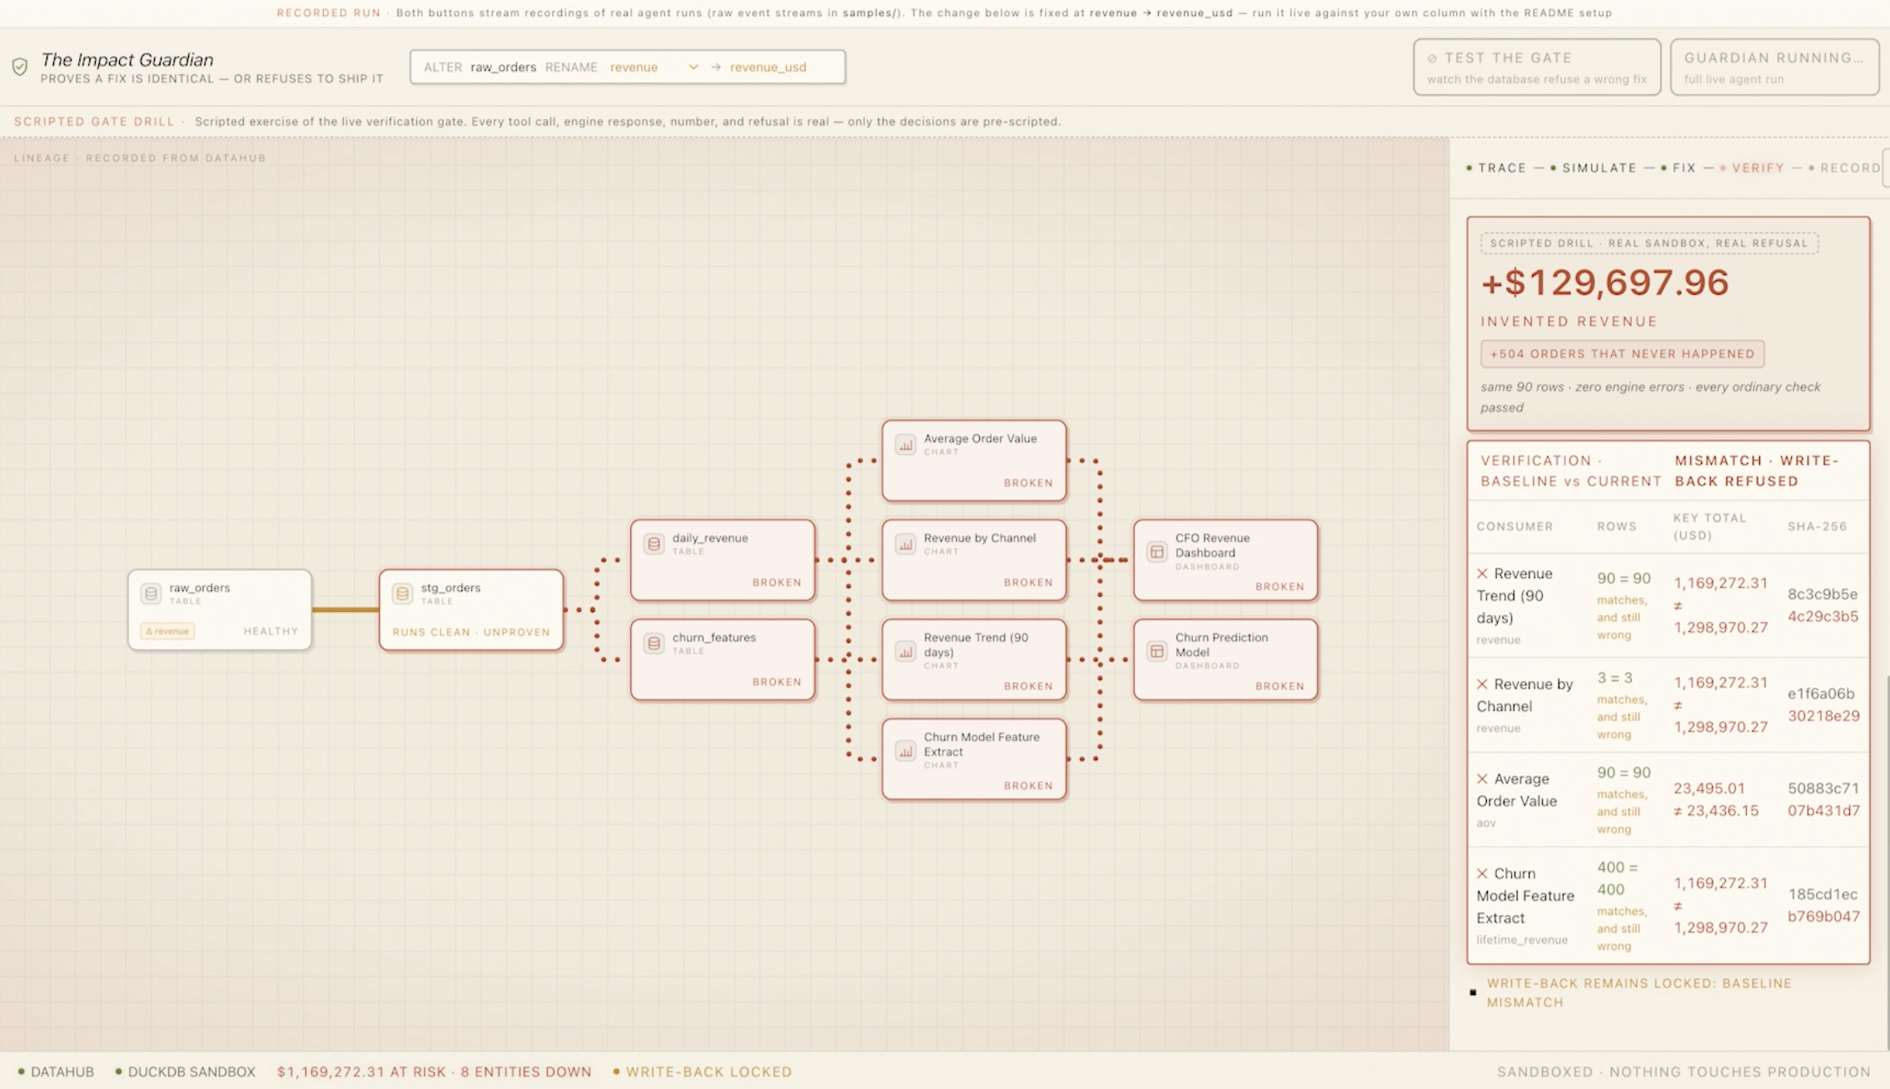Click the DuckDB Sandbox status indicator

click(x=186, y=1072)
